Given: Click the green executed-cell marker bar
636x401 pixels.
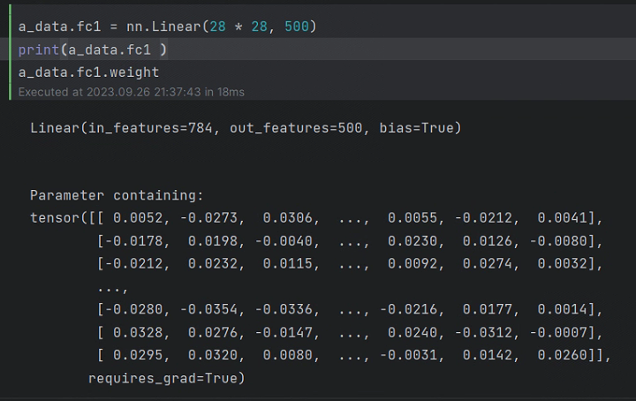Looking at the screenshot, I should (x=10, y=52).
